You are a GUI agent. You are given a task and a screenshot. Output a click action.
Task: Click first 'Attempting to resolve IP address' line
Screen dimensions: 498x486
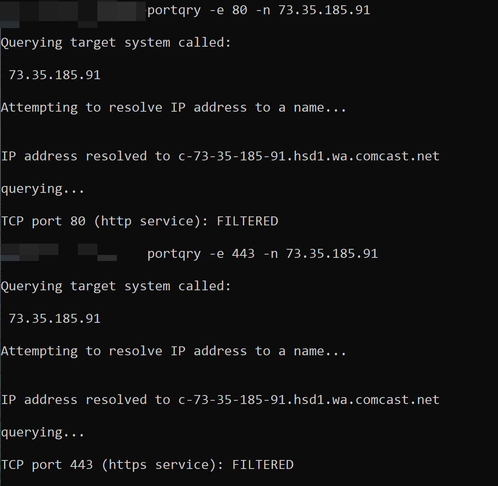174,108
